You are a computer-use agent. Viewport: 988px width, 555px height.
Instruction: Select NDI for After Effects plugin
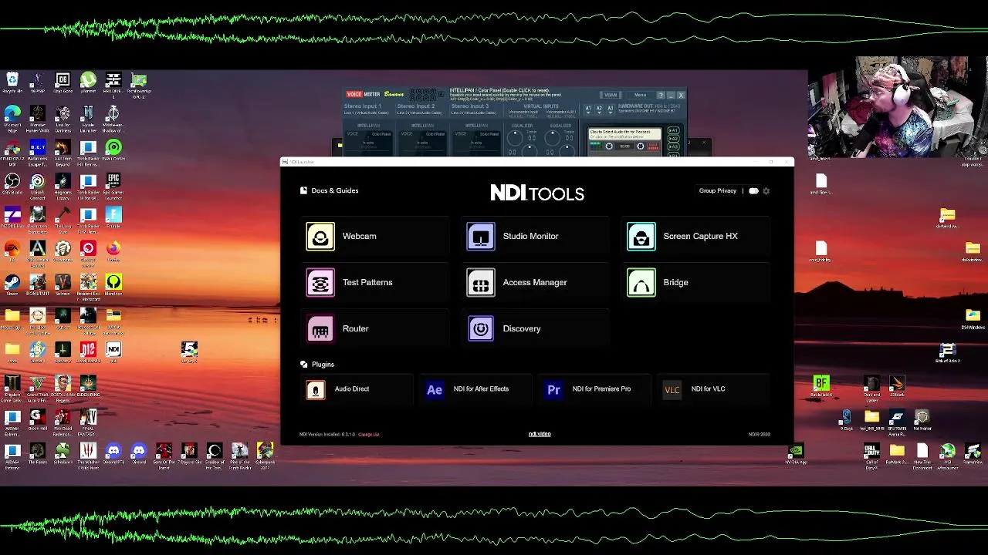(x=475, y=389)
